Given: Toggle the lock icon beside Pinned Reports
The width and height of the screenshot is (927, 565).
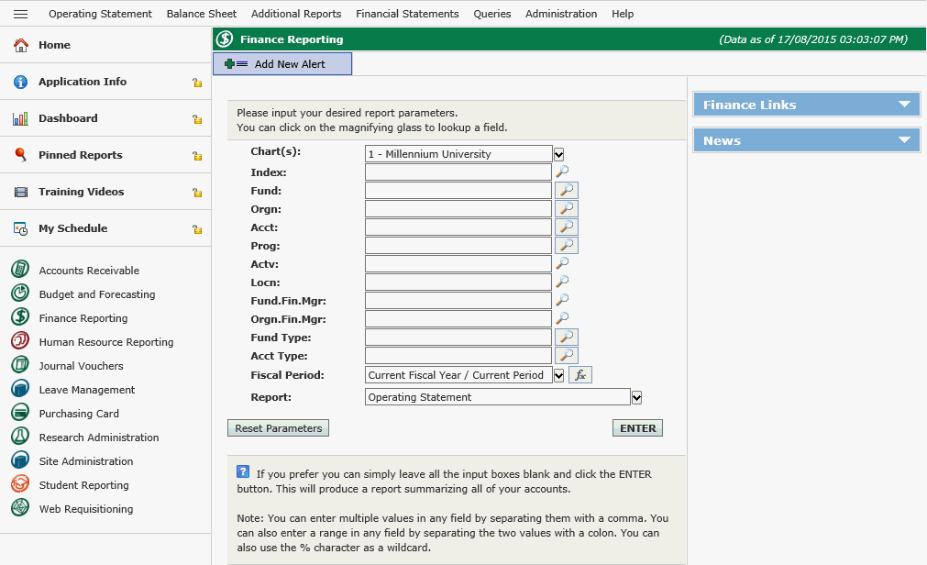Looking at the screenshot, I should 196,156.
